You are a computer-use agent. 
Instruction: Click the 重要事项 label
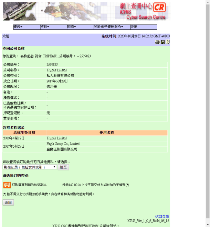pyautogui.click(x=11, y=119)
